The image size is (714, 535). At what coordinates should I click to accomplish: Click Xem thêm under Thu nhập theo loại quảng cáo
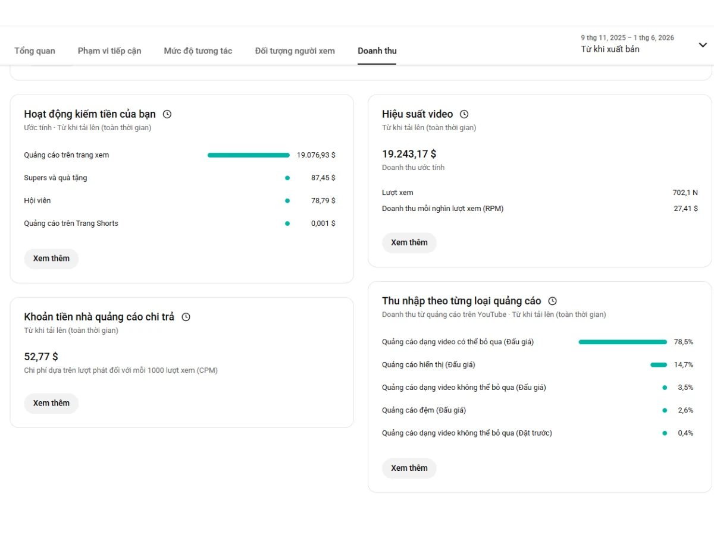coord(409,468)
